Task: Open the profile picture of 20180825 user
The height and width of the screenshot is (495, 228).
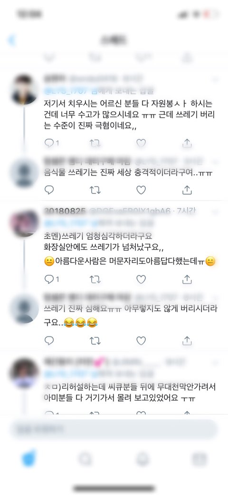Action: click(x=24, y=223)
